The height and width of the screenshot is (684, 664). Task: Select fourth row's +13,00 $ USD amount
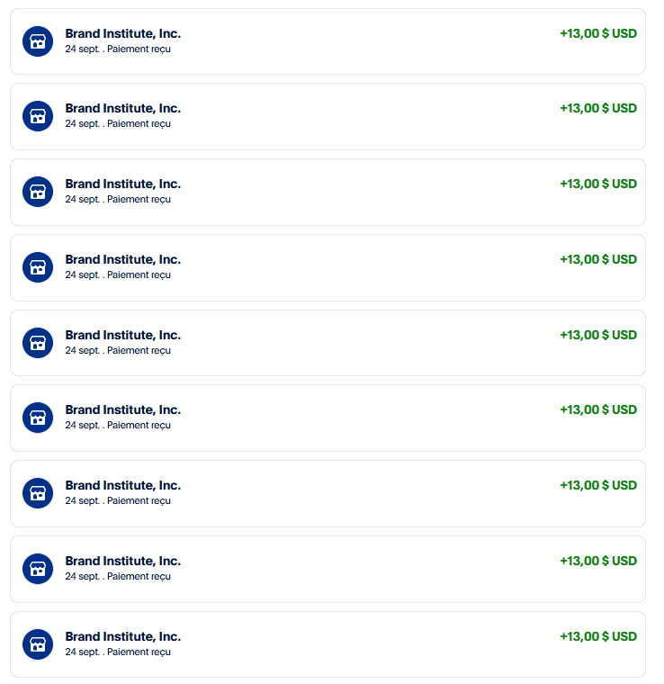pos(598,259)
